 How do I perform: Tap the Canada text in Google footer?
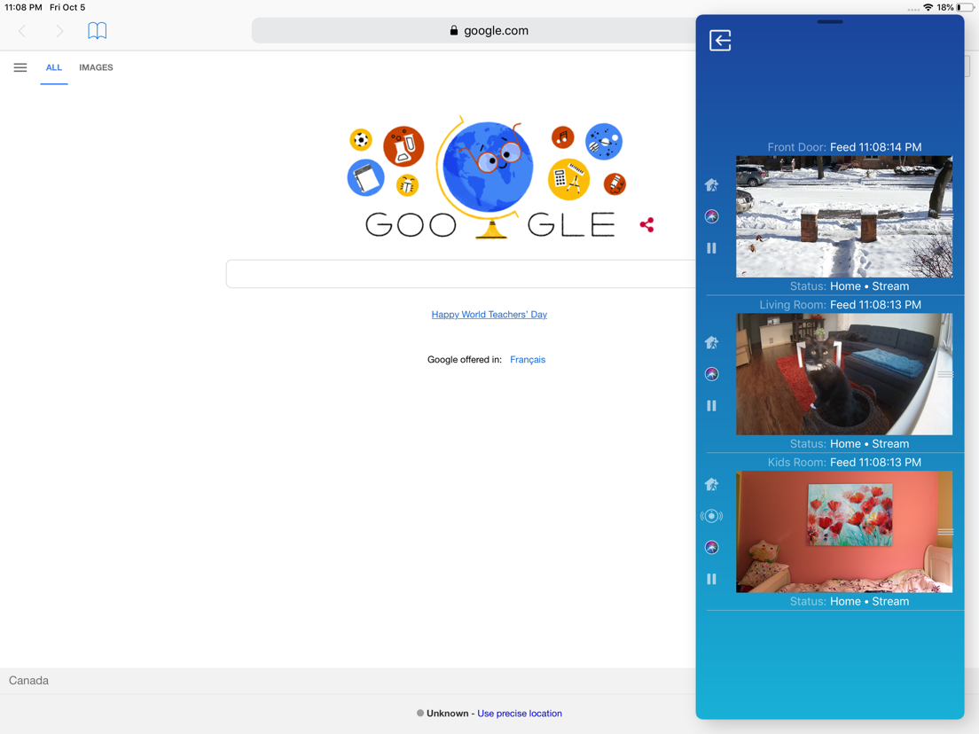28,680
